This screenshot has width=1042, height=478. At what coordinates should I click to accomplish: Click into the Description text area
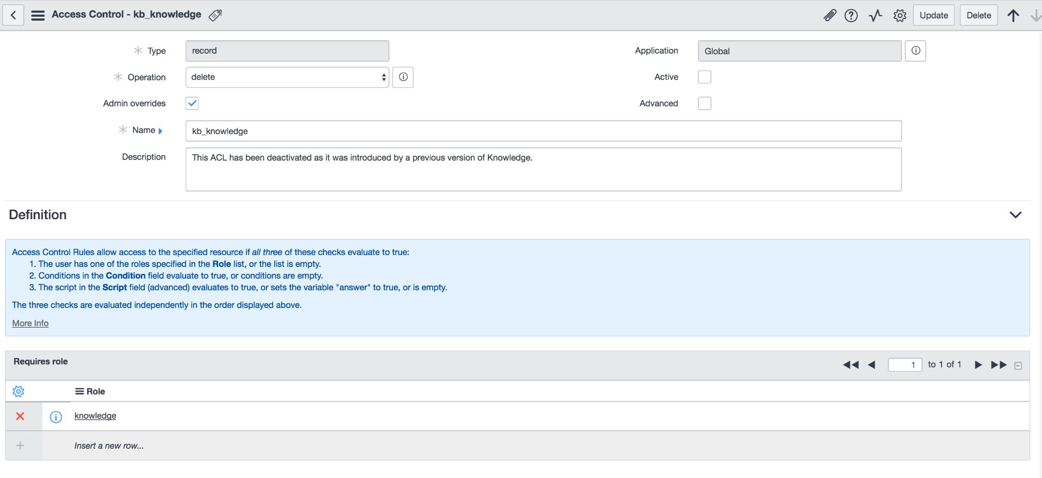pos(543,169)
